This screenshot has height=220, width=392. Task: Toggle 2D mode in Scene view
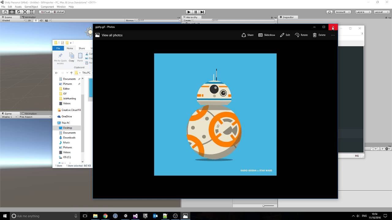29,20
